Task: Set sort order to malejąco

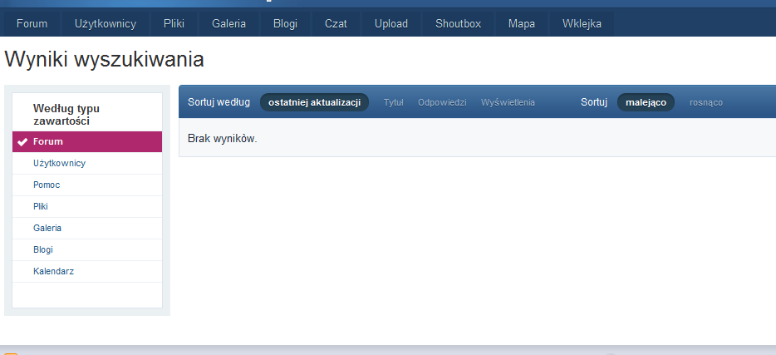Action: click(646, 102)
